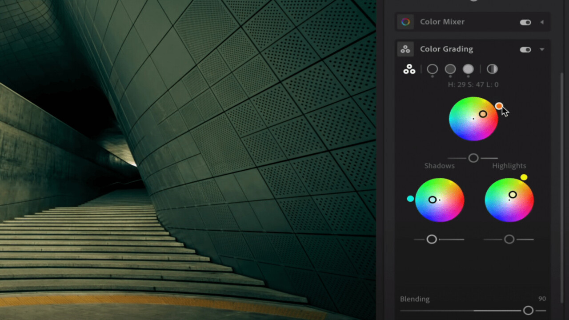
Task: Click the Shadows luminance slider handle
Action: coord(432,240)
